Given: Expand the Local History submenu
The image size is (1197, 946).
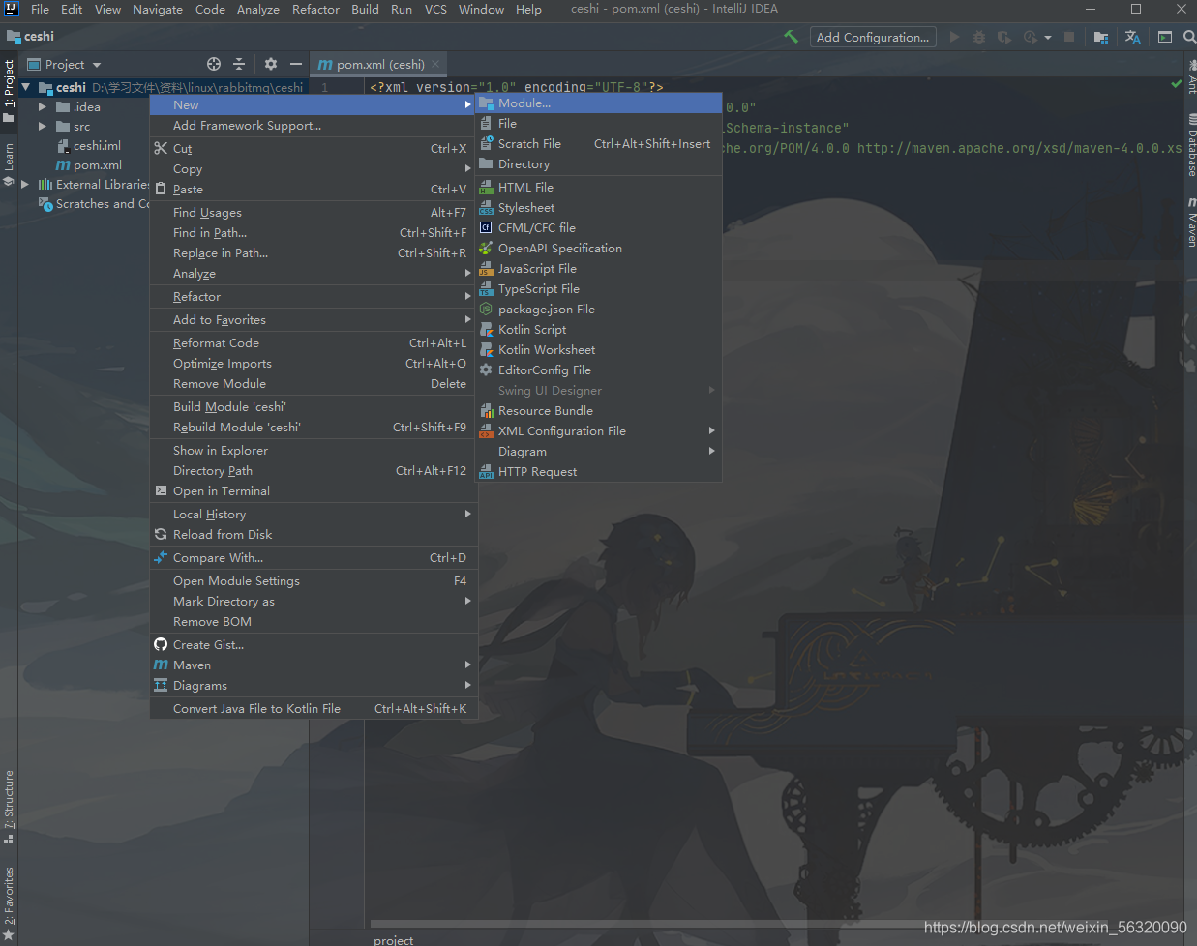Looking at the screenshot, I should pos(314,515).
